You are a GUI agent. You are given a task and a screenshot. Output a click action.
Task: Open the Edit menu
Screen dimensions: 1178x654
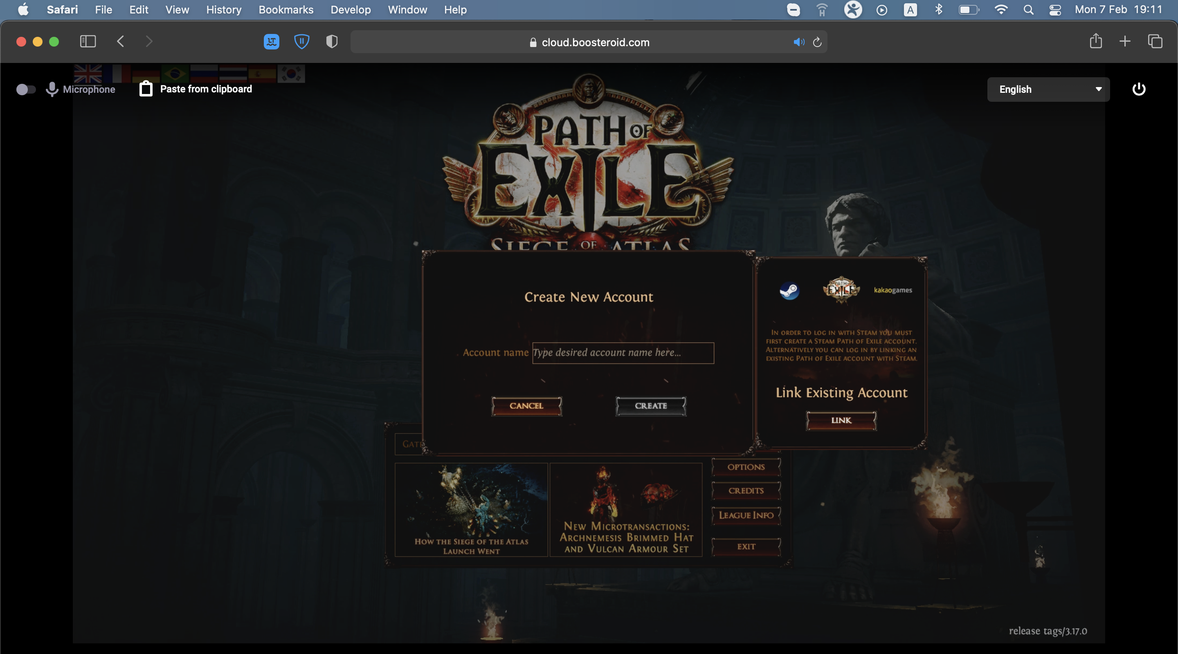(x=139, y=9)
